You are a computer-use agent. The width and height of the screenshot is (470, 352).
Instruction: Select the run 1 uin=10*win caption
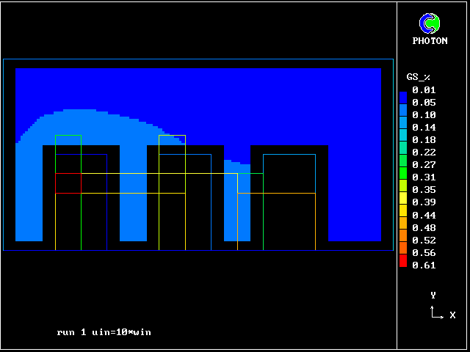click(104, 332)
